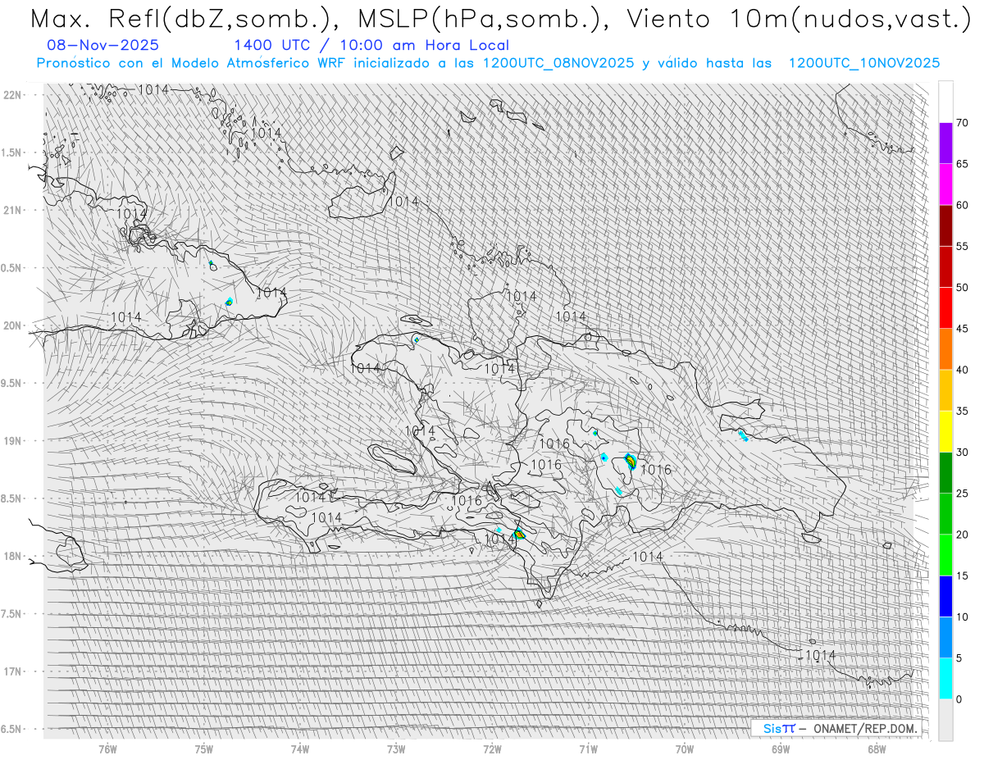
Task: Click the '55' colorbar tick label
Action: [962, 246]
